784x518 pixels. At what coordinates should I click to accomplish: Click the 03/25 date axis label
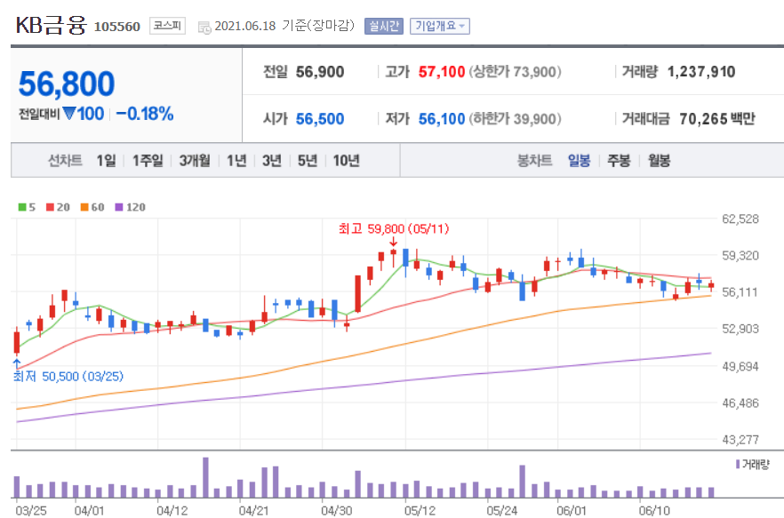(31, 511)
